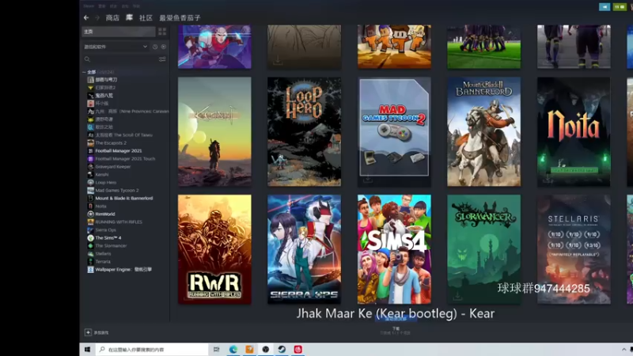Select The Escapists 2 in list
This screenshot has width=633, height=356.
(x=111, y=143)
